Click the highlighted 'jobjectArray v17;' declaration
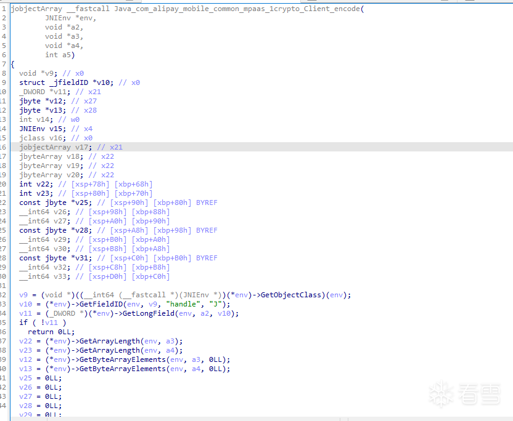513x421 pixels. coord(55,147)
